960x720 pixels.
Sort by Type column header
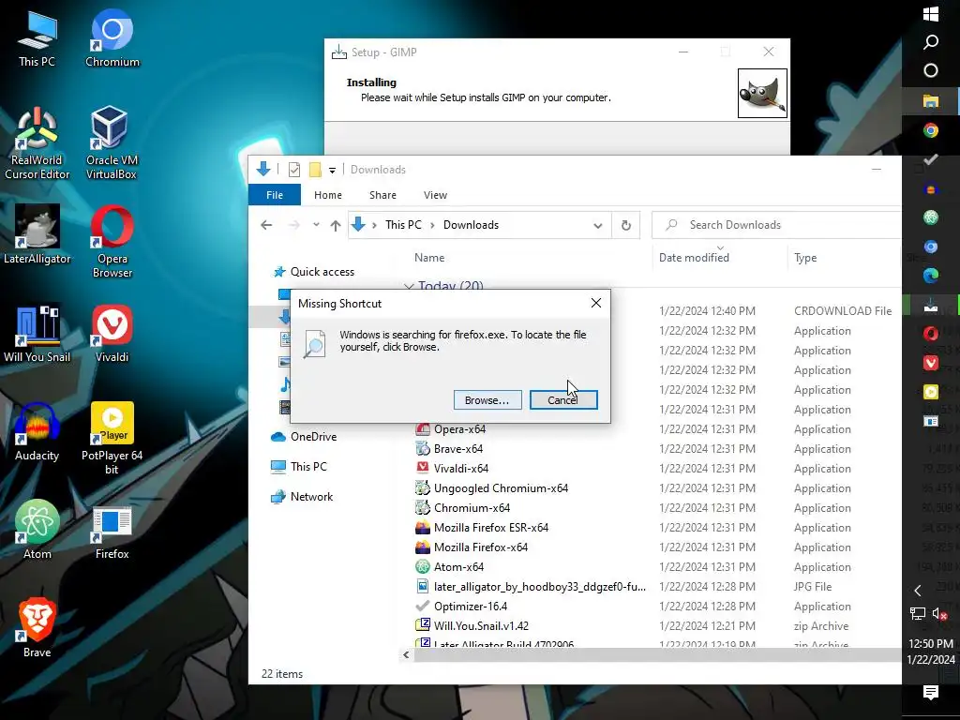click(x=805, y=258)
